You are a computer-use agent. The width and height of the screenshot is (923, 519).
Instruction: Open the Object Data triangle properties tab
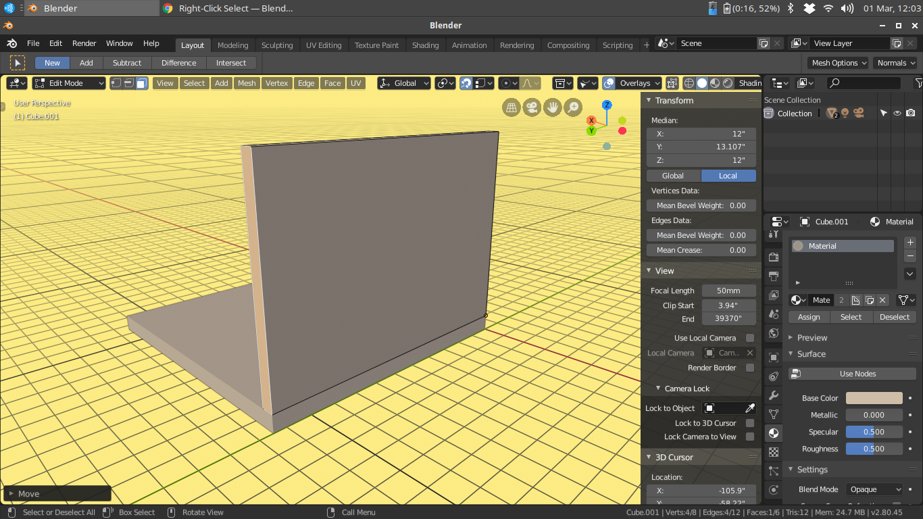click(774, 414)
